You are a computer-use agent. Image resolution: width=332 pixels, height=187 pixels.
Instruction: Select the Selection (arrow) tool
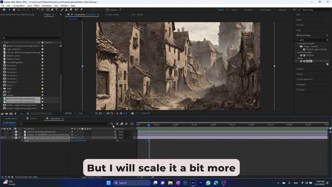tap(9, 10)
